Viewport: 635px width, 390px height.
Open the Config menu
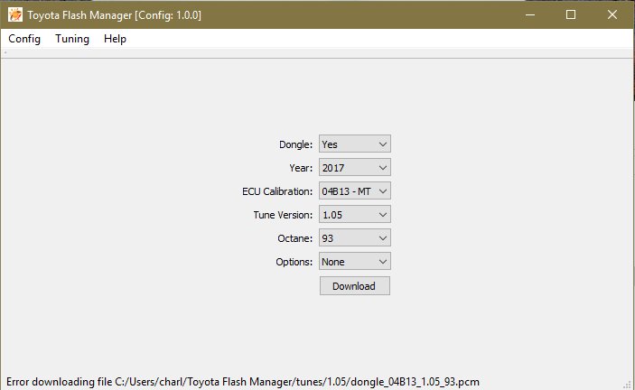24,39
